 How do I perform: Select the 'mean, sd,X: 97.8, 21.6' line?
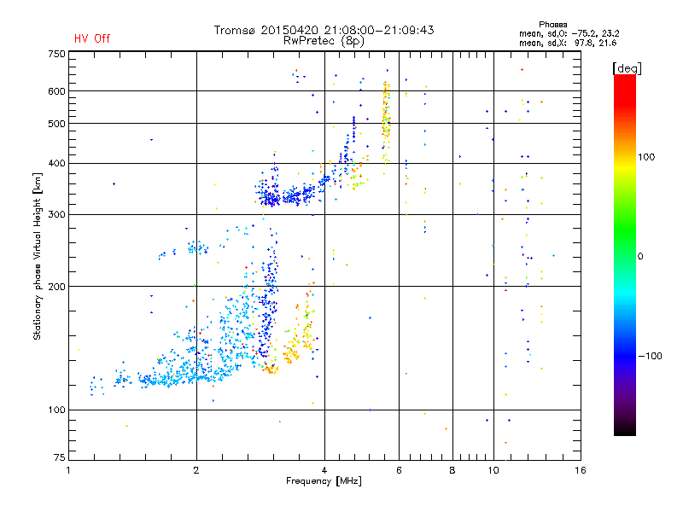click(x=568, y=43)
